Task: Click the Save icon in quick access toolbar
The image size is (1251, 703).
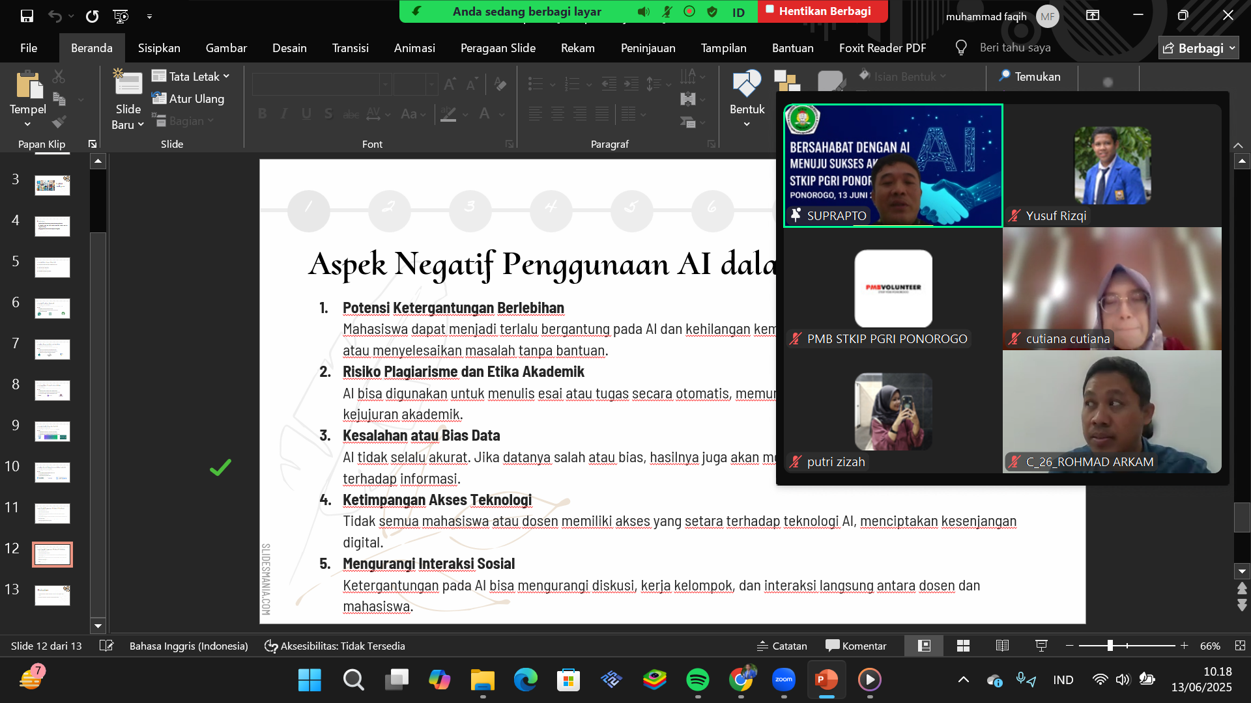Action: pos(27,16)
